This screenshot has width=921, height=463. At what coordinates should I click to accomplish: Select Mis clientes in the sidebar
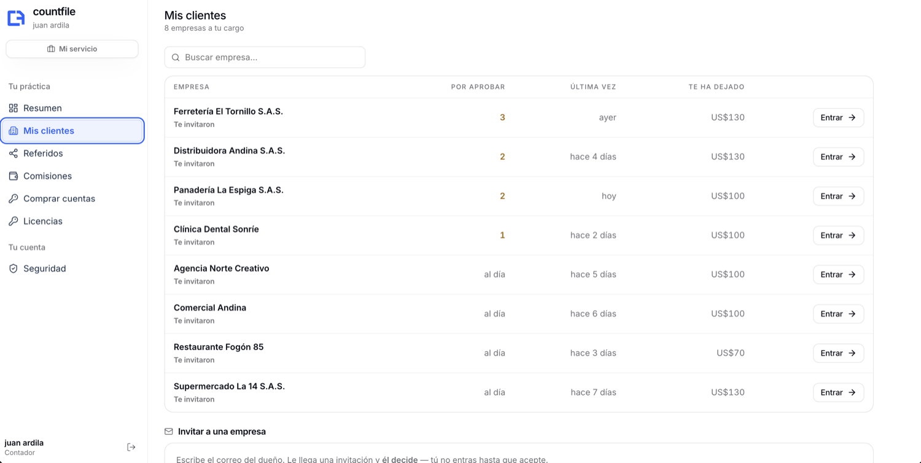point(72,131)
